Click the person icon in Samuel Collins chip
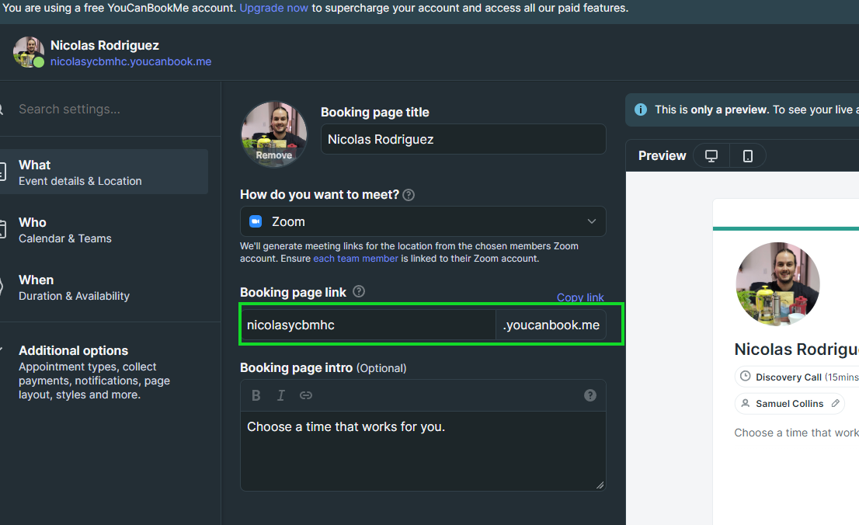 click(745, 403)
